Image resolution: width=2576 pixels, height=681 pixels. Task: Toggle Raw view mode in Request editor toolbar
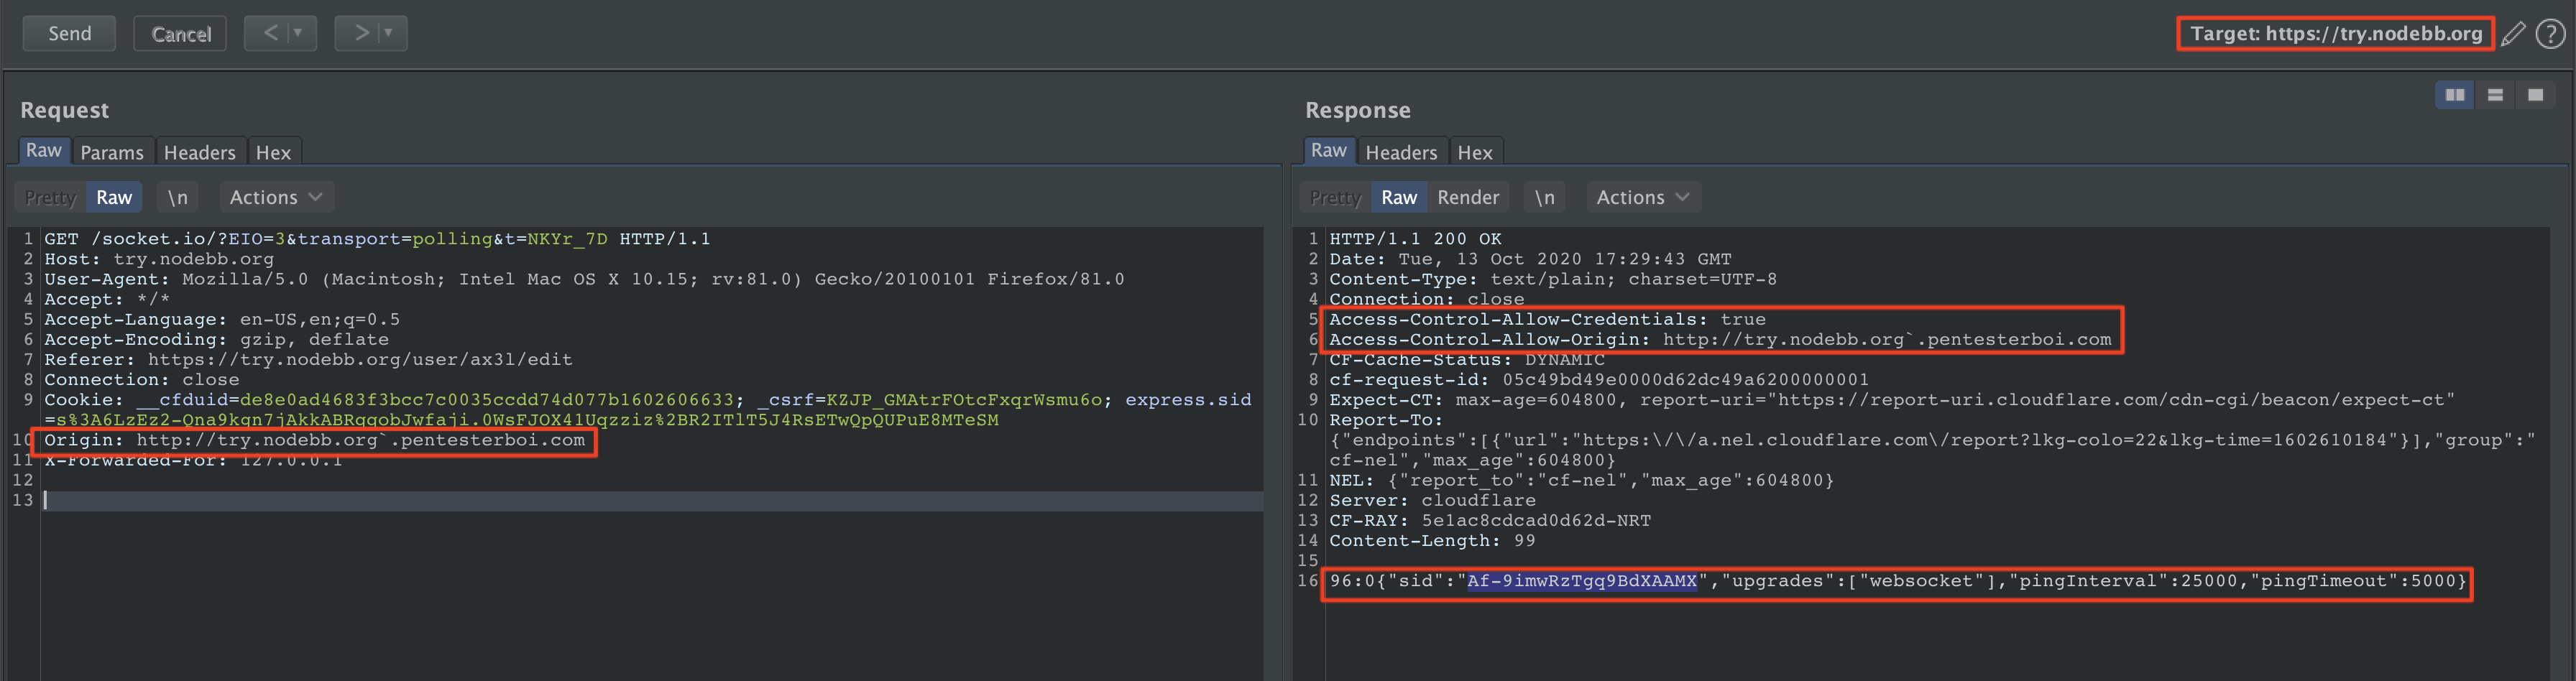(114, 197)
